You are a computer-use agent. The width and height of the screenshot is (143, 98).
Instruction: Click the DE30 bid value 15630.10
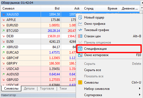pos(54,36)
